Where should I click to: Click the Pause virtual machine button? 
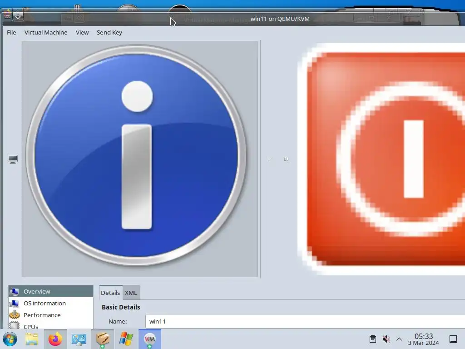pyautogui.click(x=286, y=159)
